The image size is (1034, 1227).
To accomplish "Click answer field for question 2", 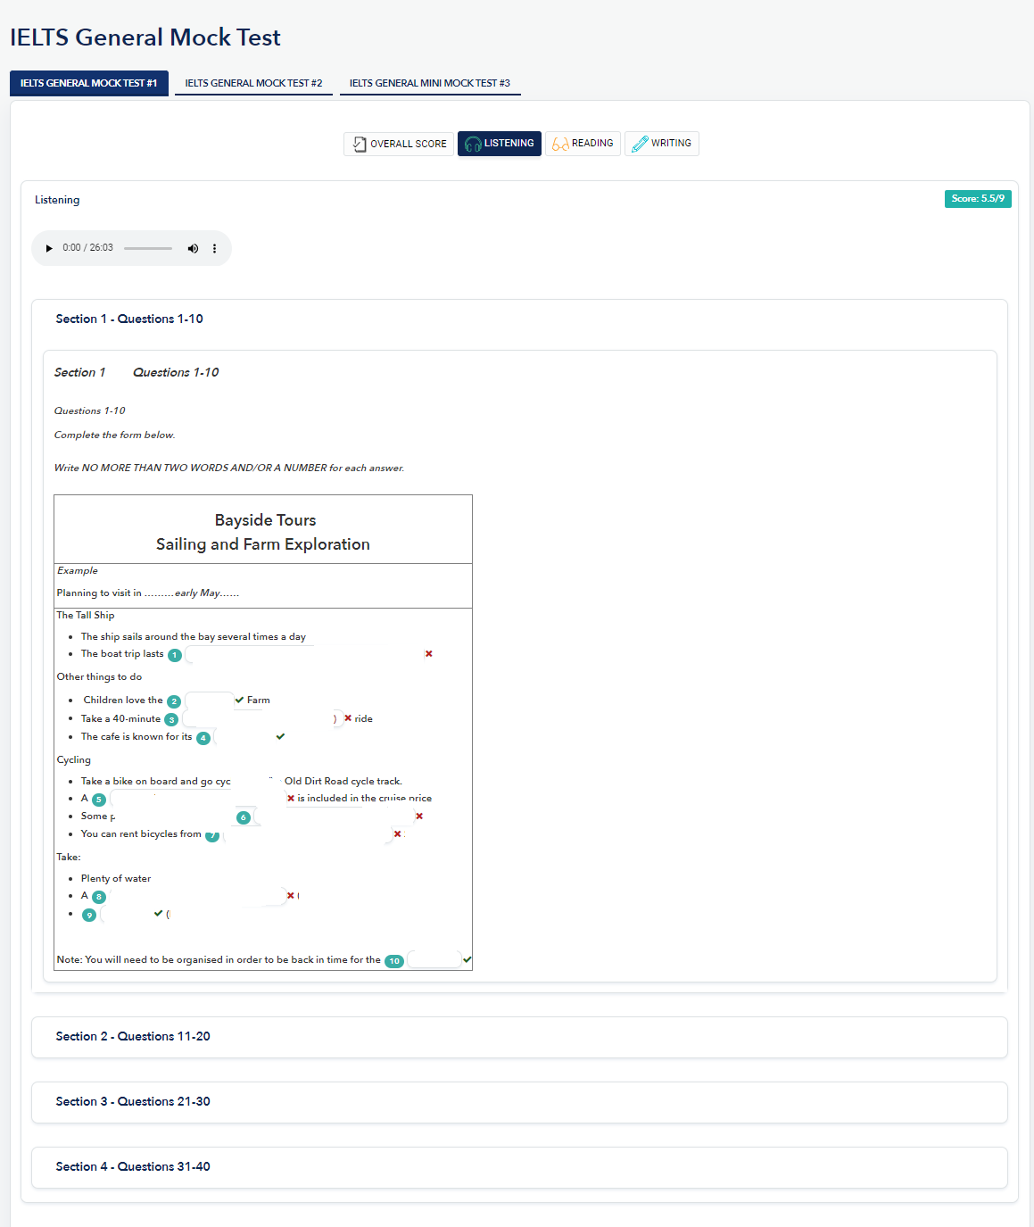I will 209,701.
